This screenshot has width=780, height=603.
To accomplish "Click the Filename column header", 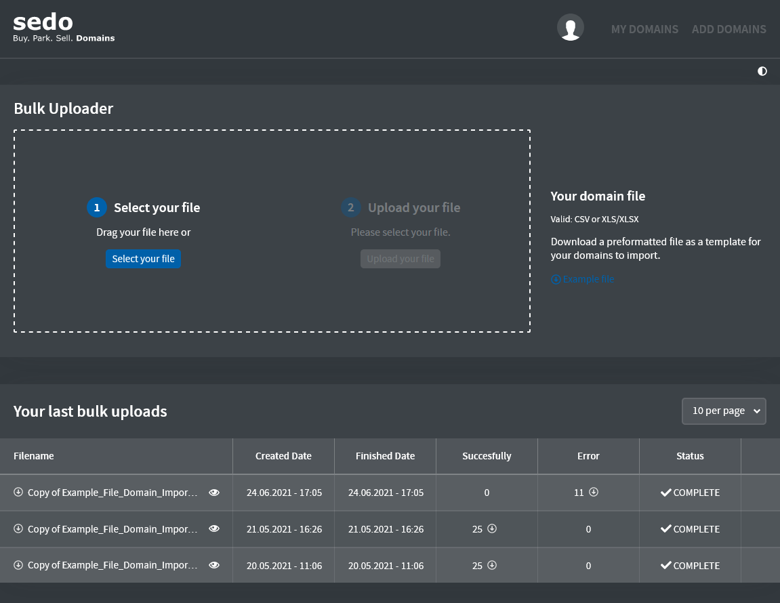I will coord(34,456).
